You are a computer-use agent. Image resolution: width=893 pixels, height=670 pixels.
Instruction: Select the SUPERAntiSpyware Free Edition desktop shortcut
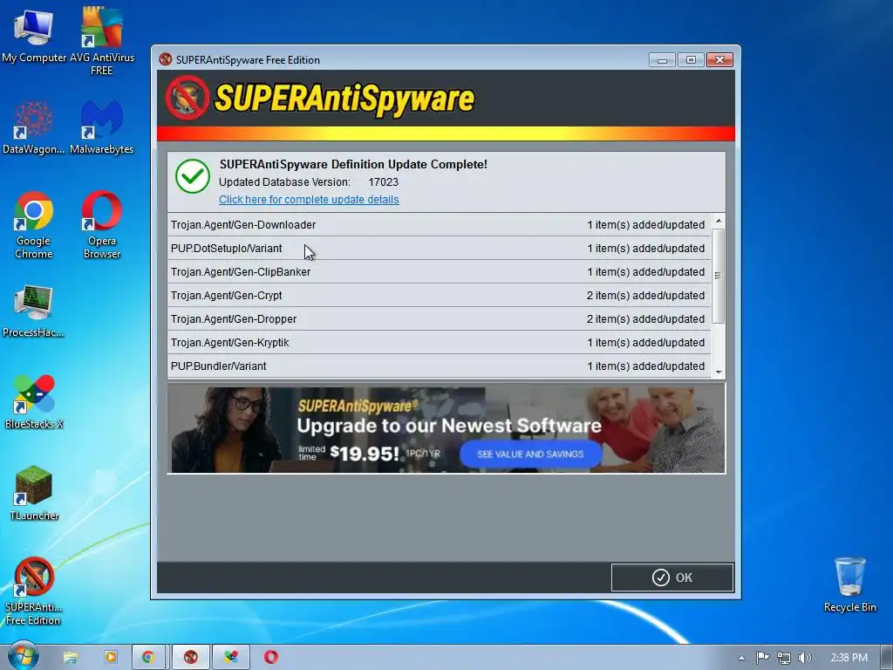tap(34, 591)
